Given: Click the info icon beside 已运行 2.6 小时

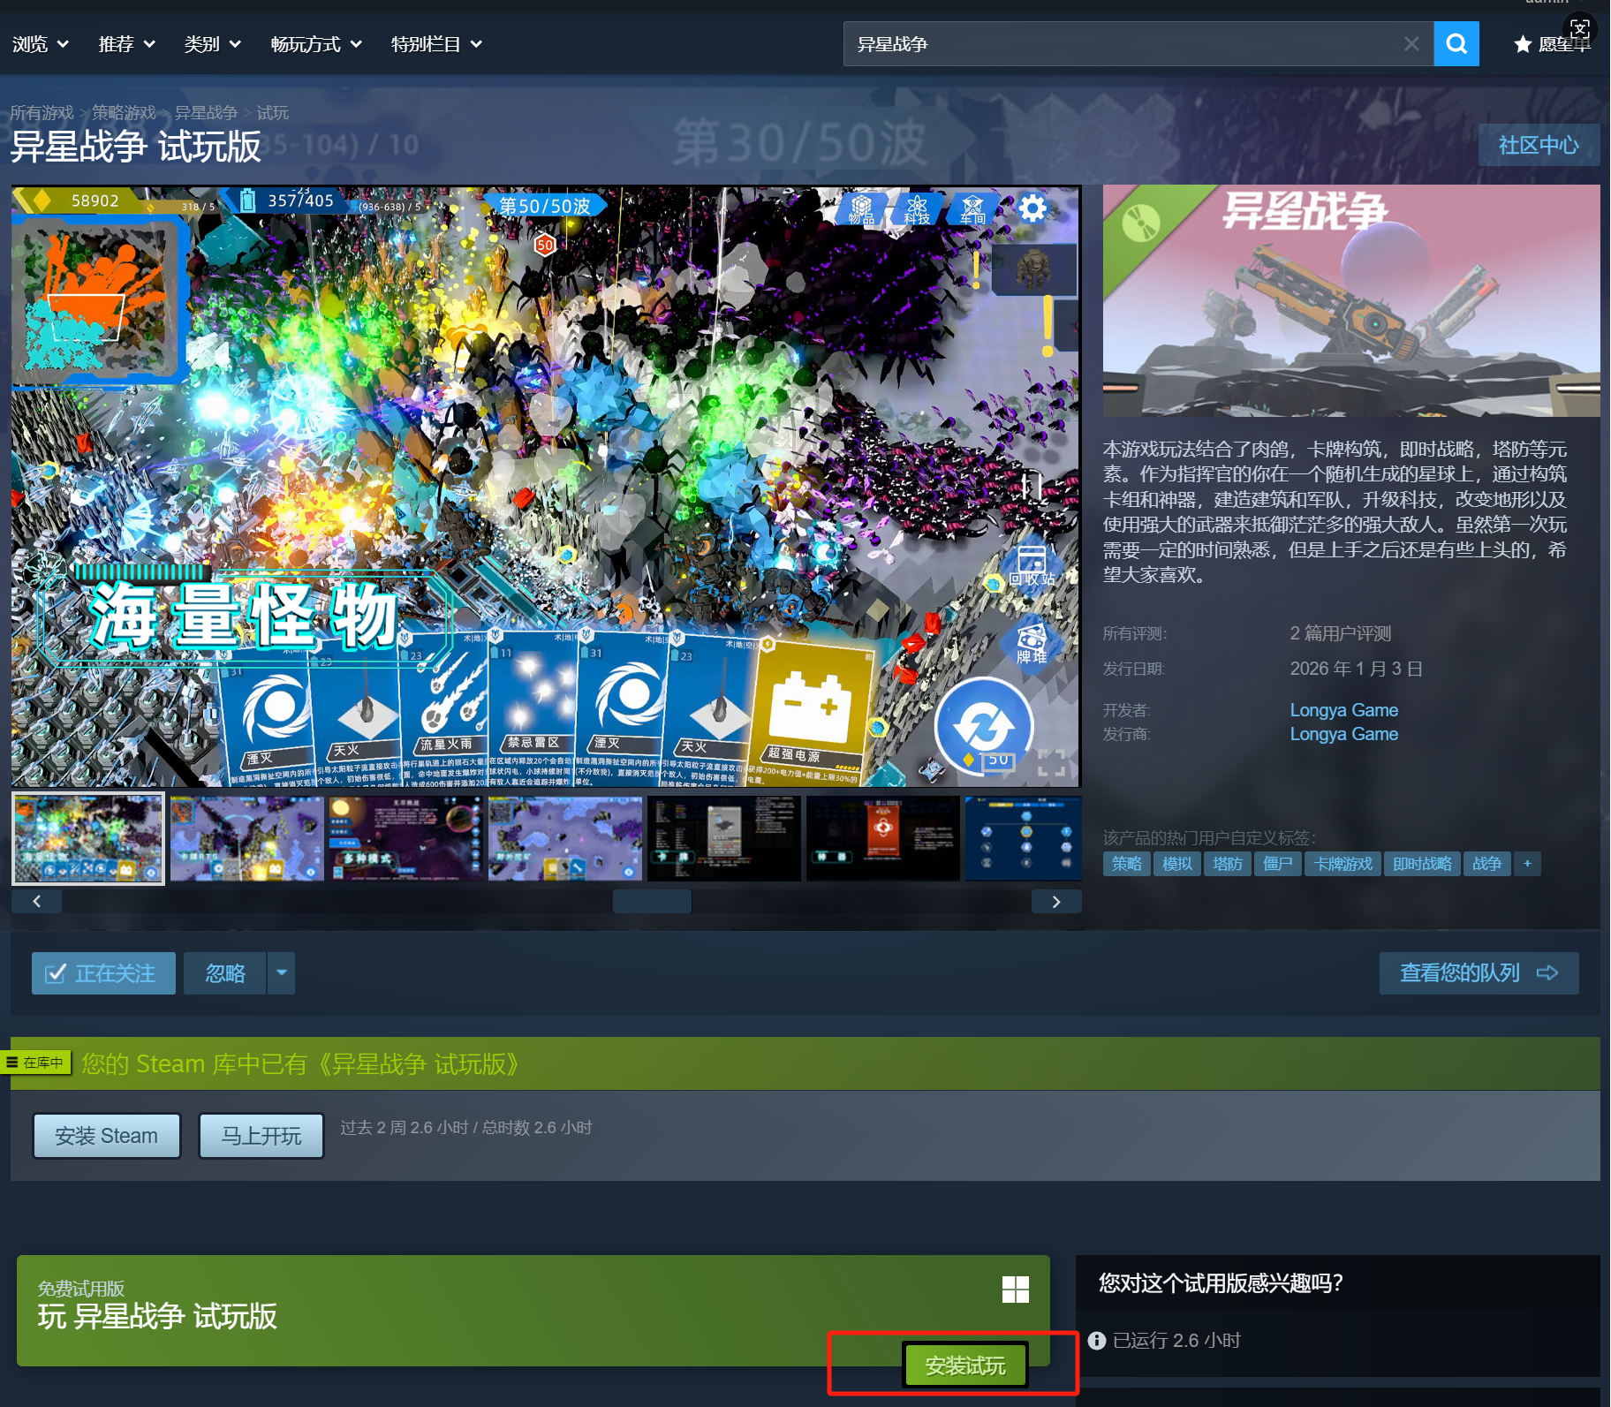Looking at the screenshot, I should [x=1097, y=1341].
